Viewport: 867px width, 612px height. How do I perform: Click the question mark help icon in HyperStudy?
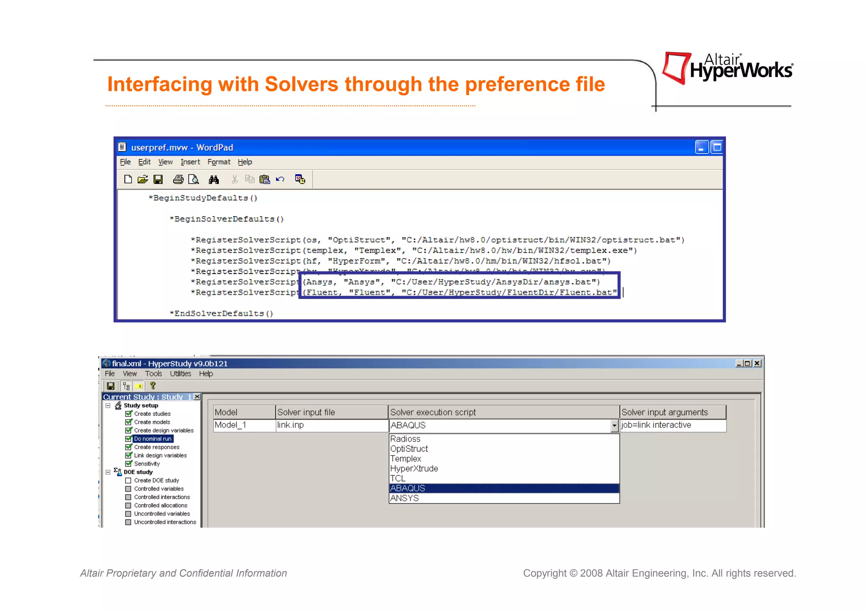(153, 385)
